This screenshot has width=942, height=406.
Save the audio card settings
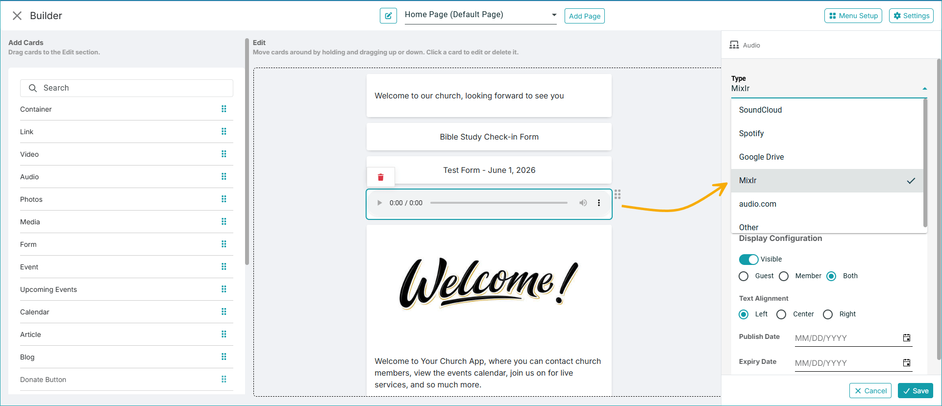click(x=916, y=391)
